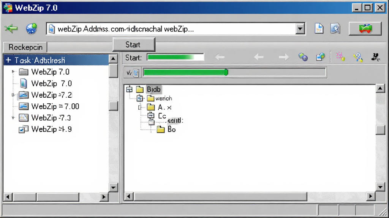Image resolution: width=389 pixels, height=218 pixels.
Task: Click the WebZip 7.0 document icon
Action: [24, 83]
